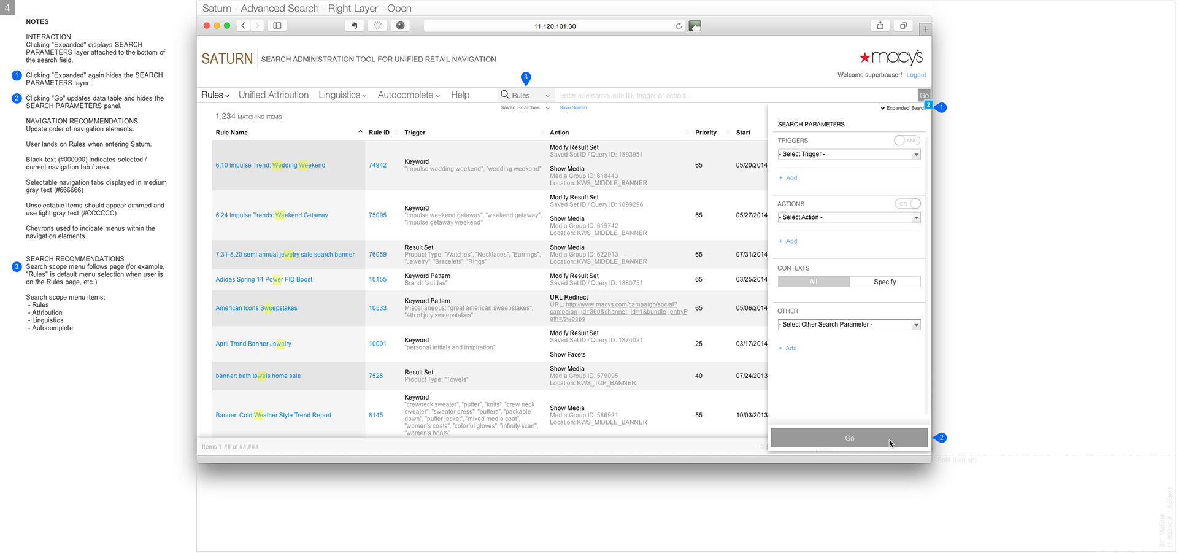Click the rule search input field
The width and height of the screenshot is (1178, 553).
(736, 95)
